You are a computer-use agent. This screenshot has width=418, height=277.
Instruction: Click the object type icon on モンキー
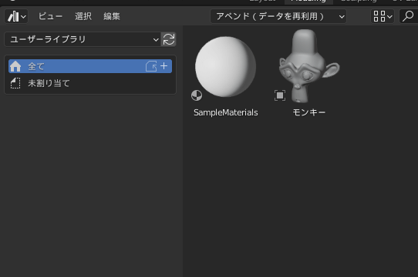(280, 95)
